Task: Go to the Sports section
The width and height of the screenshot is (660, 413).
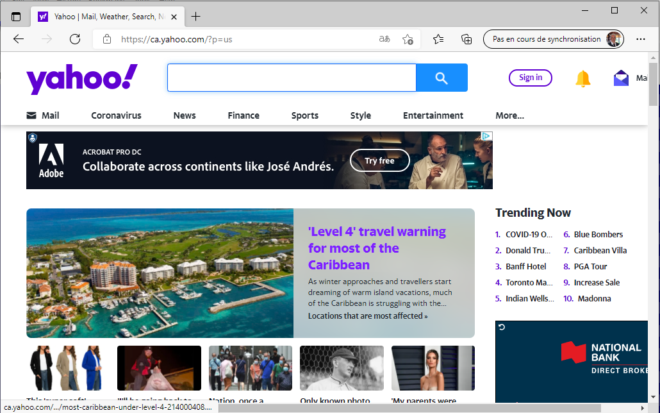Action: click(x=304, y=115)
